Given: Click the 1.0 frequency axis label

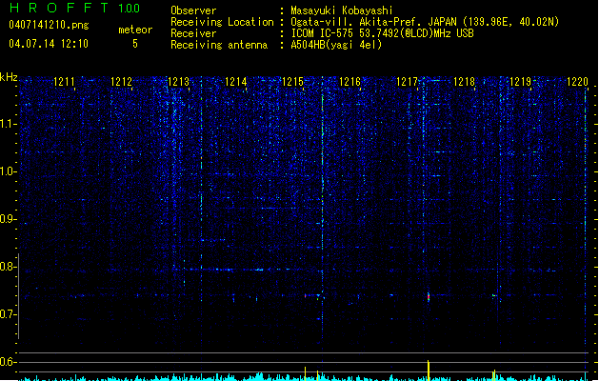Looking at the screenshot, I should 7,171.
